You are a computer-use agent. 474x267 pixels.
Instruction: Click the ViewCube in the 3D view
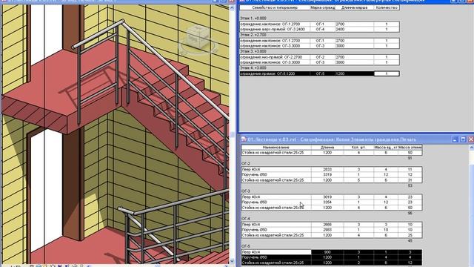(198, 39)
